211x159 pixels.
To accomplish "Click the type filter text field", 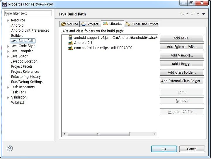I will coord(28,13).
